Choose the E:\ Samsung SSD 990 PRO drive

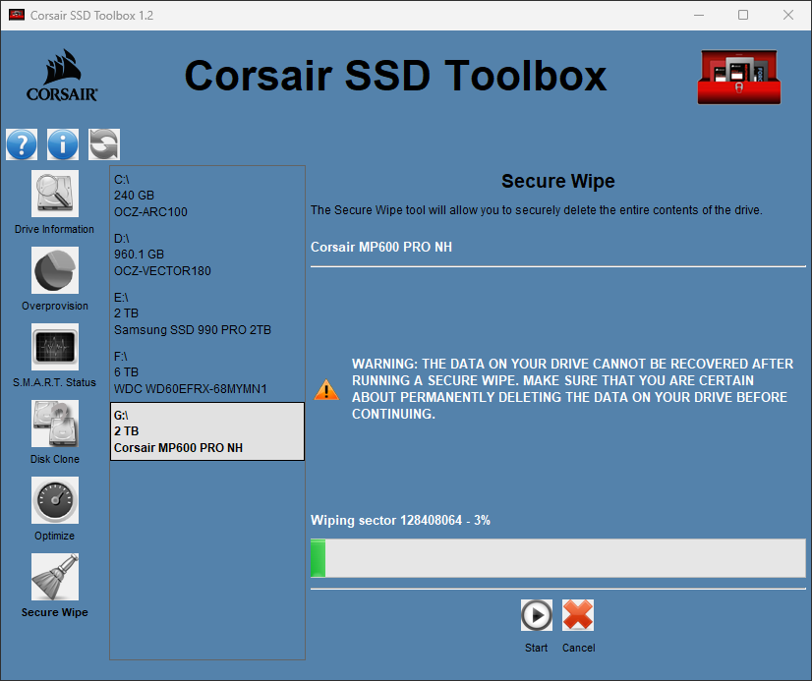(x=206, y=313)
